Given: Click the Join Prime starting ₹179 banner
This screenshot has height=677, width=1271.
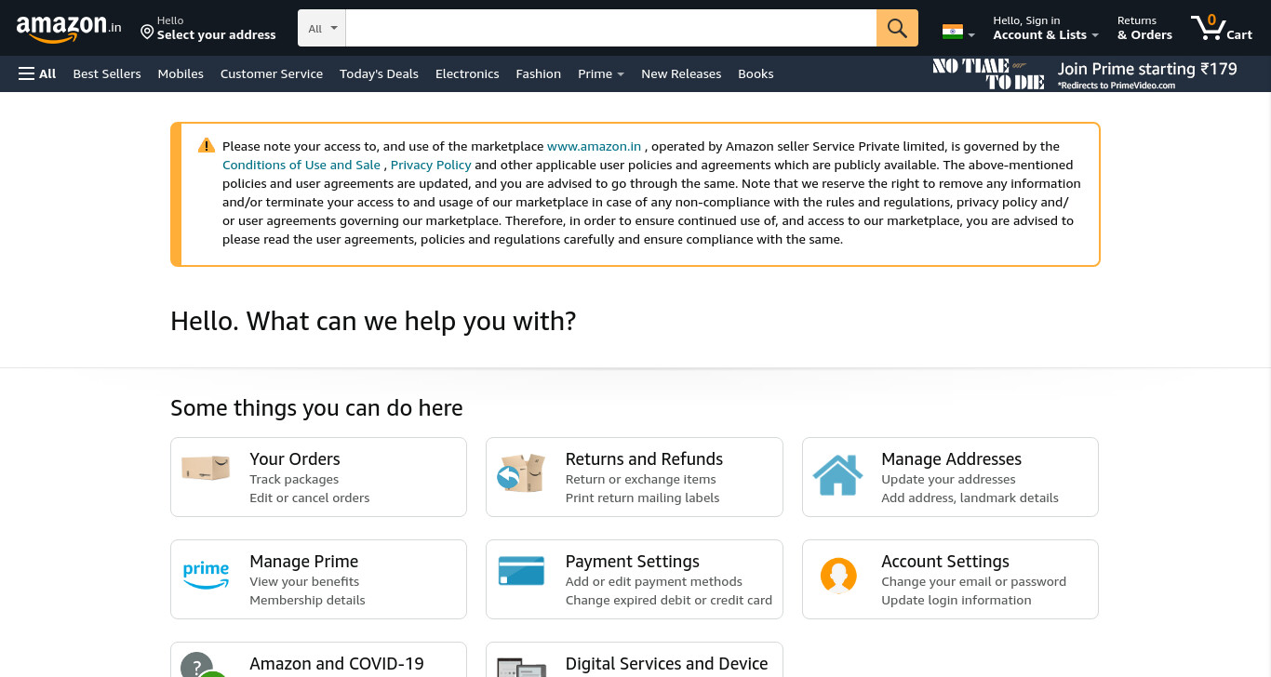Looking at the screenshot, I should pyautogui.click(x=1147, y=69).
